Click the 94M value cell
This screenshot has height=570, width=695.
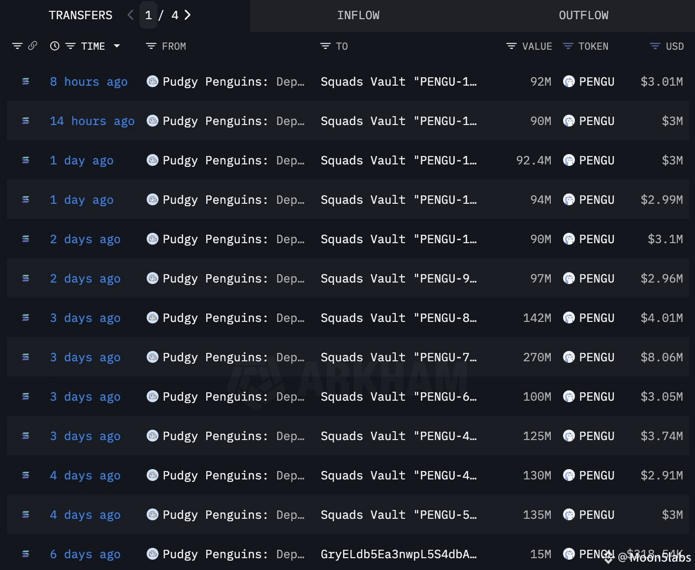540,200
